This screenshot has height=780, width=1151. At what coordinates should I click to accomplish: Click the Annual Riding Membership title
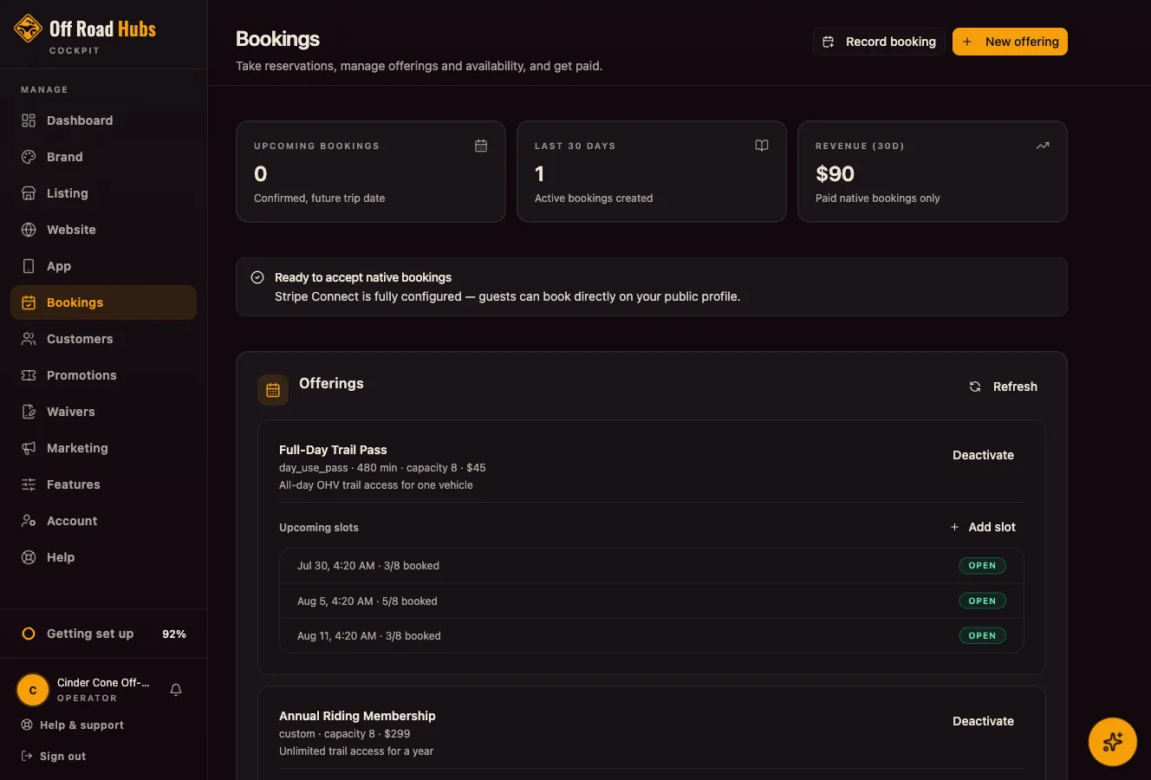[357, 716]
